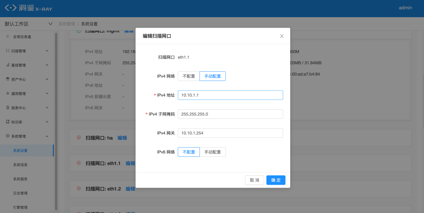This screenshot has height=213, width=424.
Task: Focus the IPv4 网关 input field
Action: [x=230, y=133]
